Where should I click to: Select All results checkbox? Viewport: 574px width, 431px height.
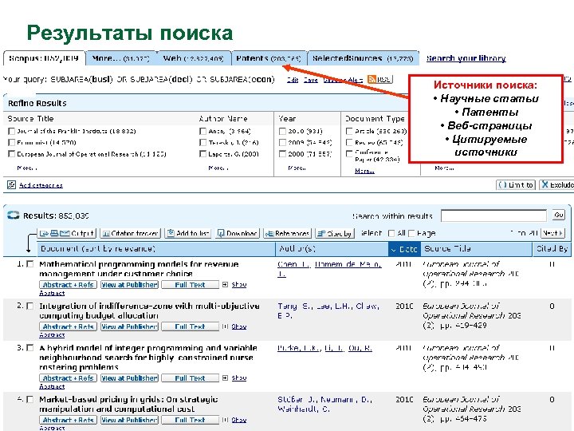coord(391,233)
